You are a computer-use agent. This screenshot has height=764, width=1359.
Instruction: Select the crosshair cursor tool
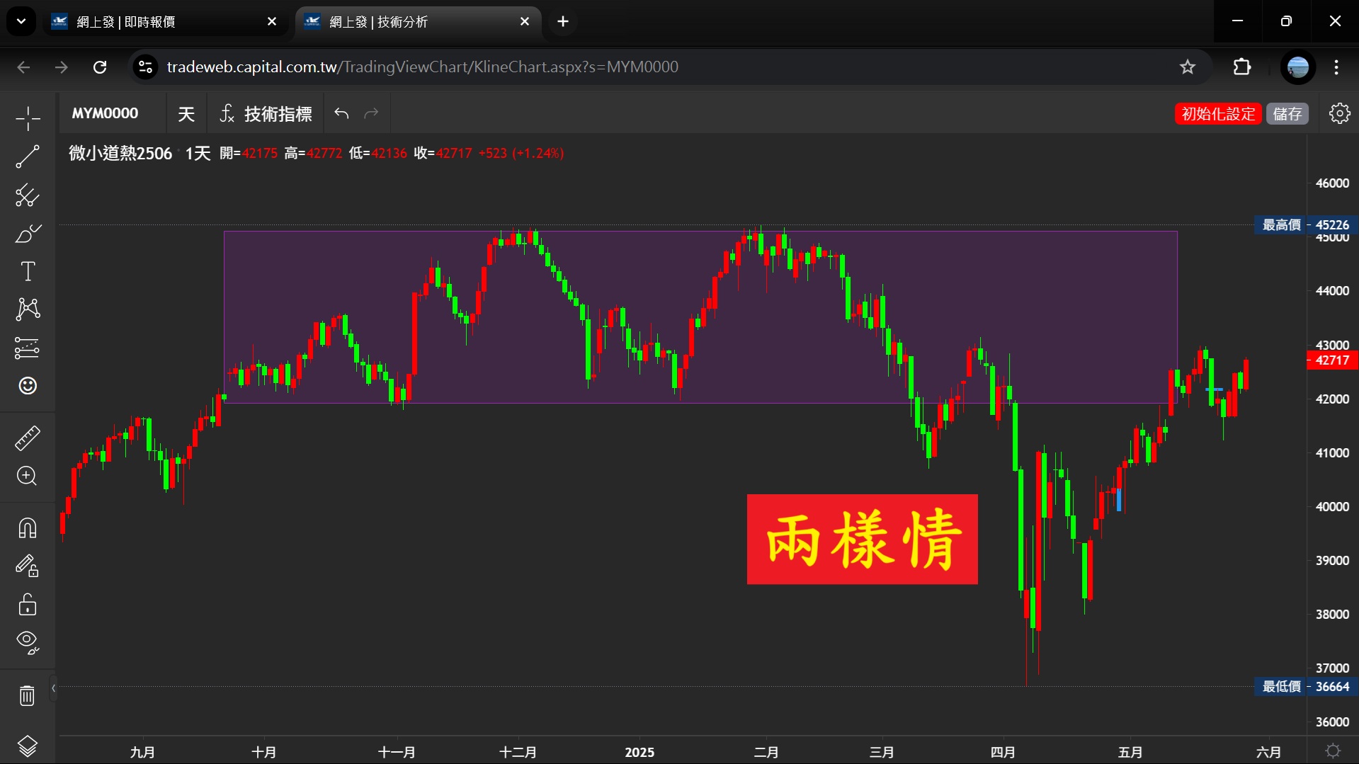[28, 118]
